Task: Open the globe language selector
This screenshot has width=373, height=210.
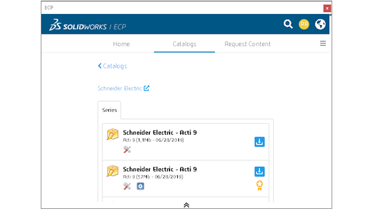Action: coord(320,24)
